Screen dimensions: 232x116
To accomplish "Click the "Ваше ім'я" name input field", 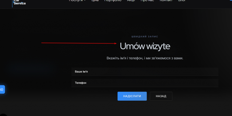I will coord(145,72).
